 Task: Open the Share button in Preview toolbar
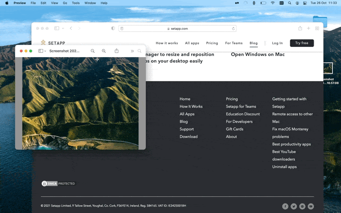click(116, 51)
